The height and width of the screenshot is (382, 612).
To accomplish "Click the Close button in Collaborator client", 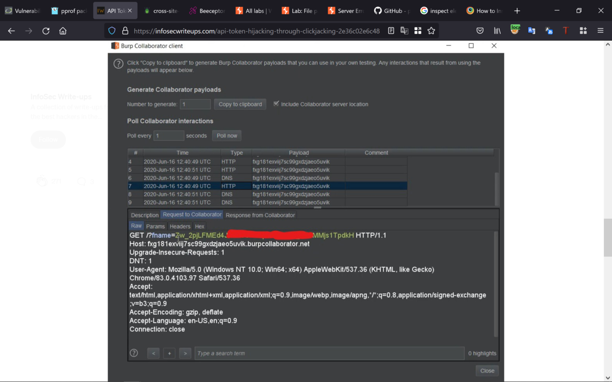I will click(487, 371).
